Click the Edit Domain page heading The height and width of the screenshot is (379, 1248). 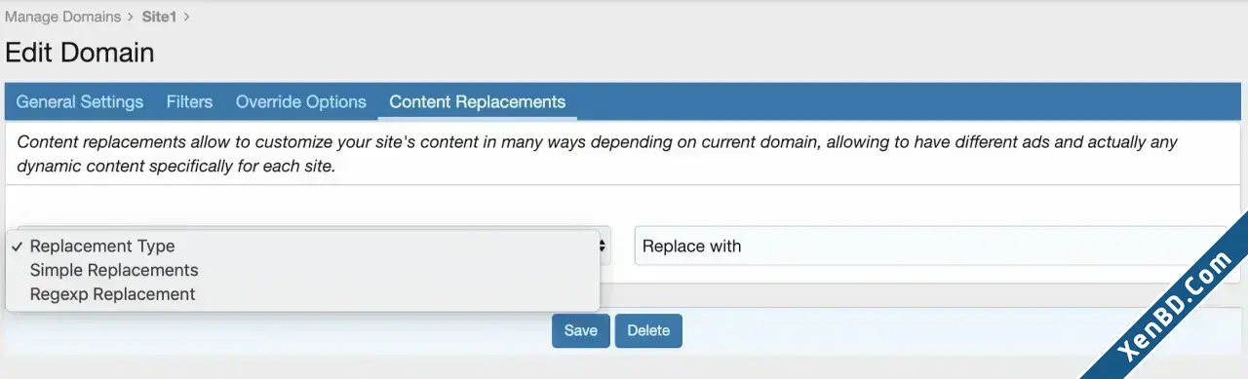pyautogui.click(x=80, y=53)
